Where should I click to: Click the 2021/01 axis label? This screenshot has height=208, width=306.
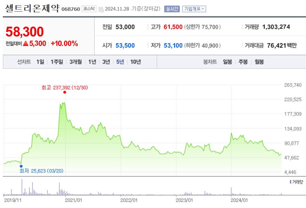(x=74, y=200)
